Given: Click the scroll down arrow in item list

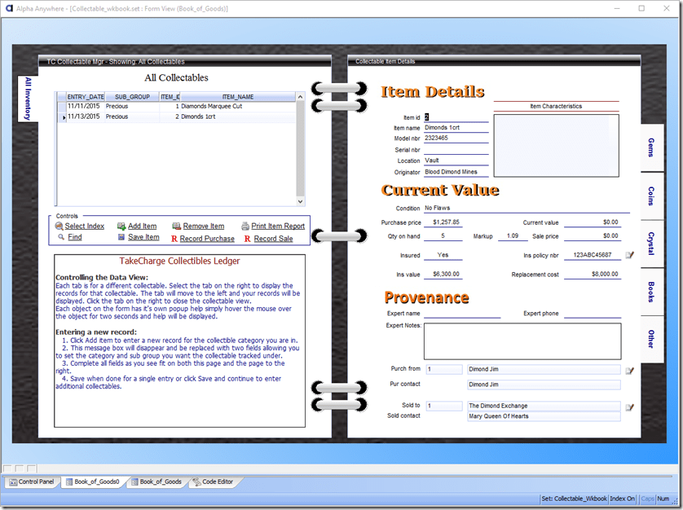Looking at the screenshot, I should pyautogui.click(x=300, y=201).
